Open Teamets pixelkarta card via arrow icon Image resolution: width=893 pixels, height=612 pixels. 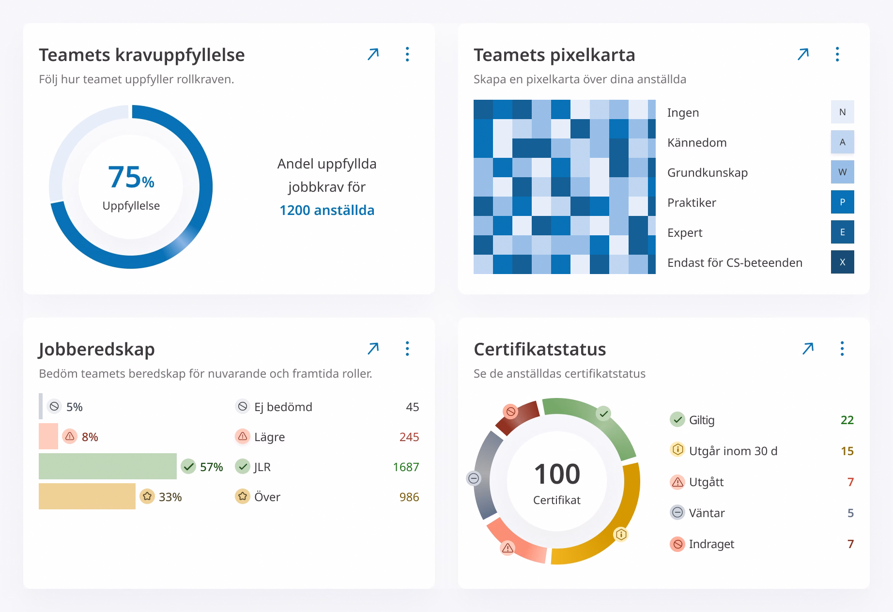[803, 54]
